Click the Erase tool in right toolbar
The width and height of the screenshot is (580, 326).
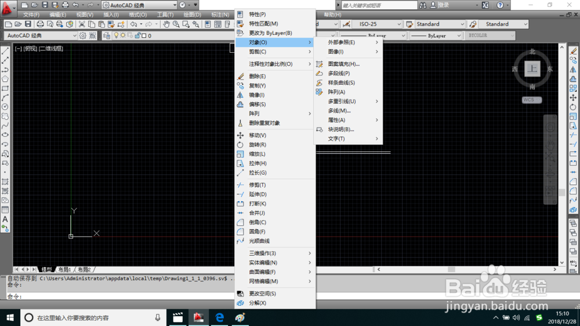pyautogui.click(x=573, y=51)
